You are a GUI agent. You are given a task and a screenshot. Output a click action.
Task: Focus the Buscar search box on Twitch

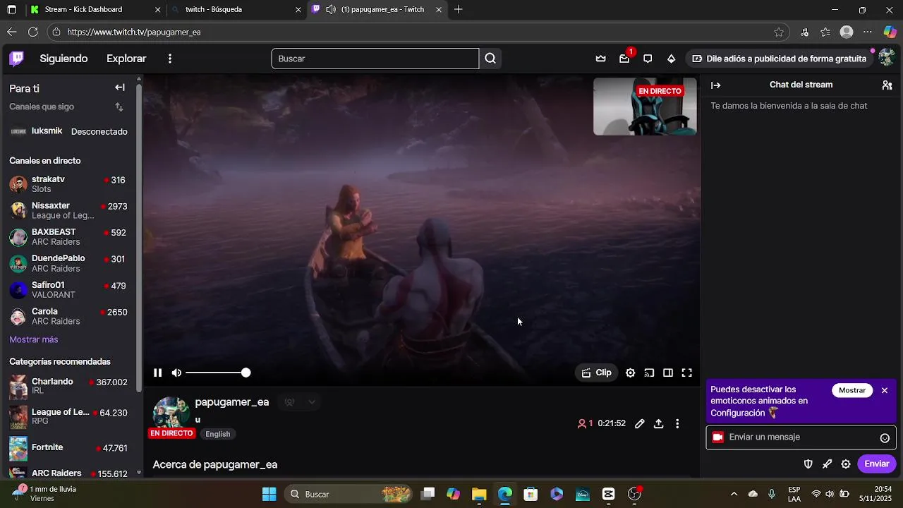(375, 59)
